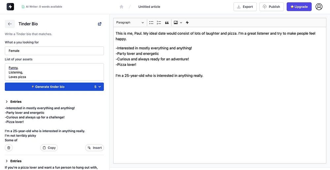Image resolution: width=330 pixels, height=170 pixels.
Task: Click 'Write a Tinder bio that matches.' description
Action: pos(28,34)
